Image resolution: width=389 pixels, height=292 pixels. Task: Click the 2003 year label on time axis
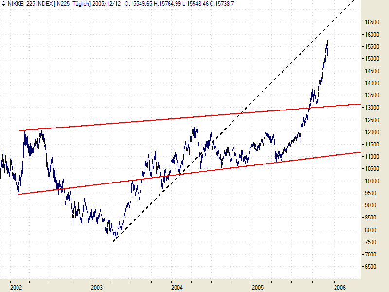pos(97,288)
